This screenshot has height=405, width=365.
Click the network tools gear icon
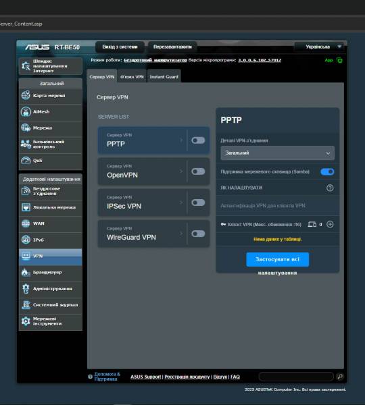tap(26, 321)
